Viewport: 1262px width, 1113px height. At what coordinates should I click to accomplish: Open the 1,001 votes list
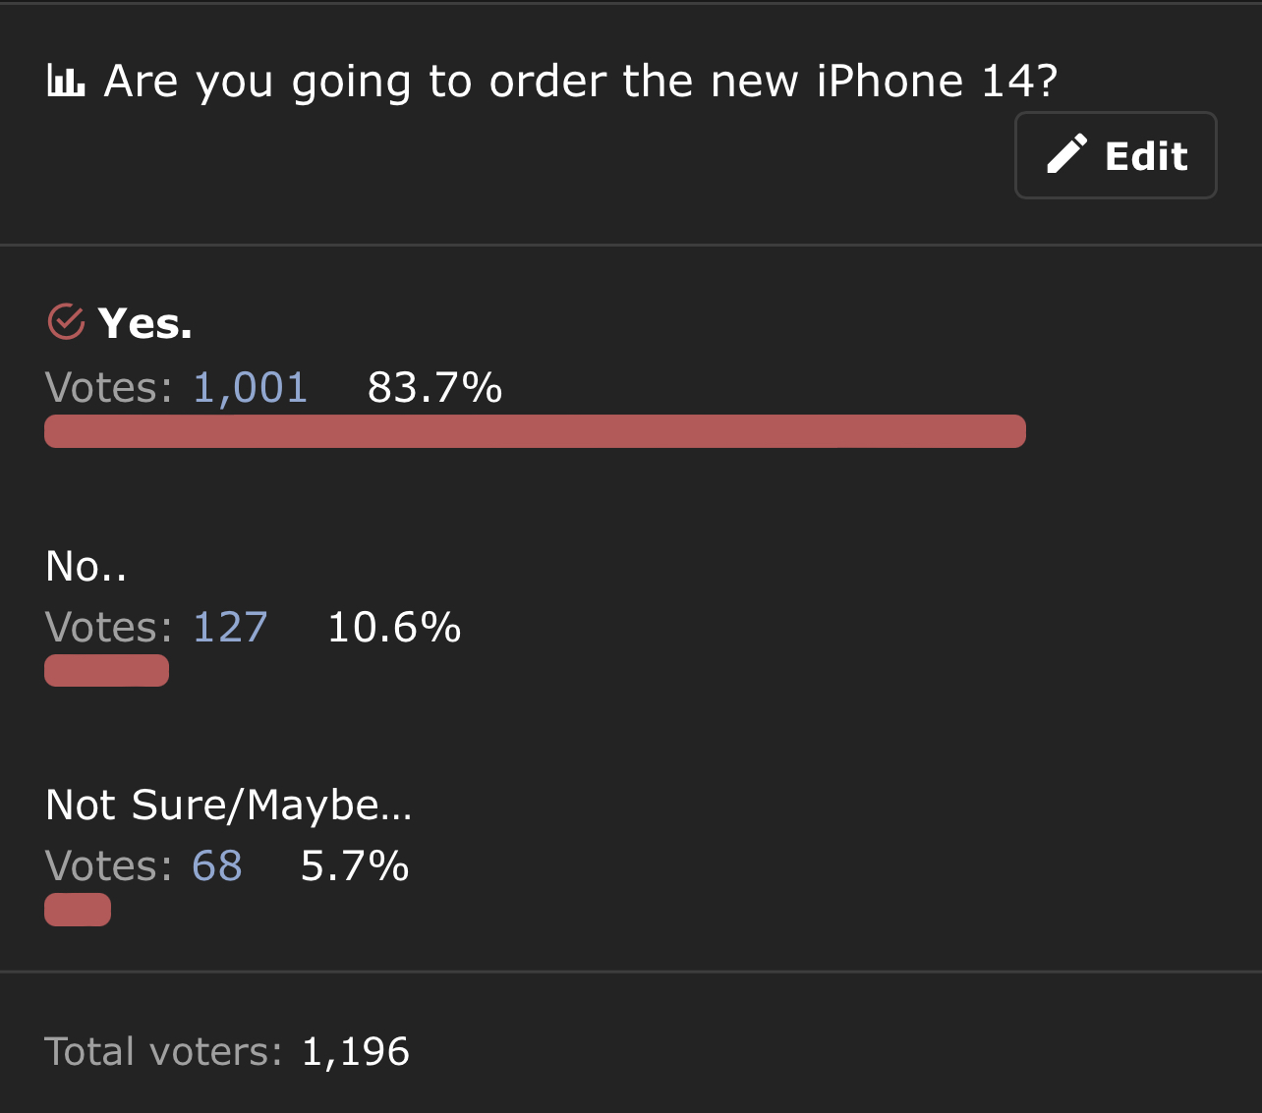(x=250, y=388)
